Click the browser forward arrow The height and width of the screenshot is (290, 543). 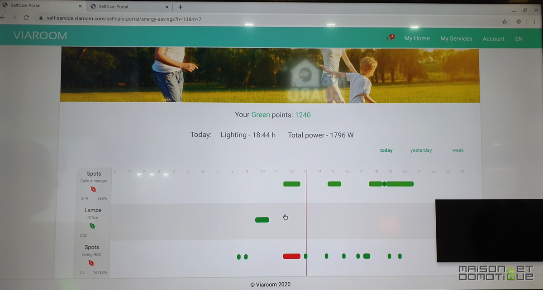[x=14, y=18]
